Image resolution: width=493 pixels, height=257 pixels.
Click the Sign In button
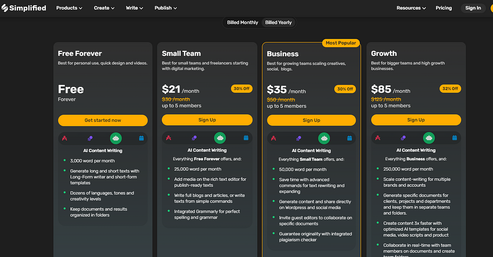(473, 8)
